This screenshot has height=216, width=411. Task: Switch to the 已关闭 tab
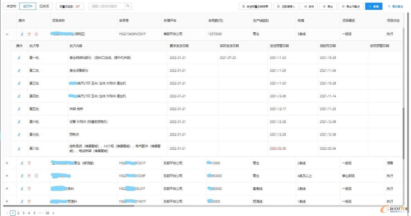[x=44, y=6]
